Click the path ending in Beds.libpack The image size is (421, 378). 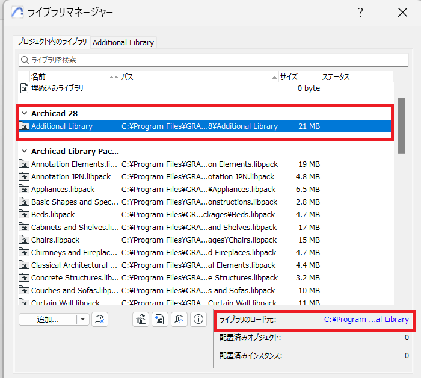pos(198,214)
